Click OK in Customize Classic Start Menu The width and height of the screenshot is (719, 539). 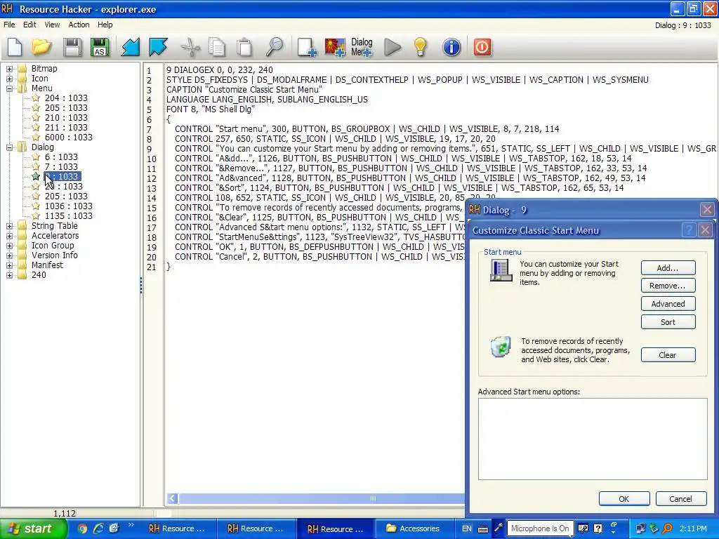click(624, 499)
